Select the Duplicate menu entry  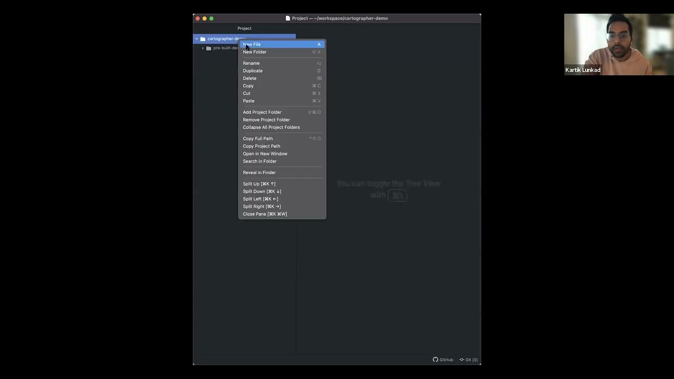tap(282, 71)
